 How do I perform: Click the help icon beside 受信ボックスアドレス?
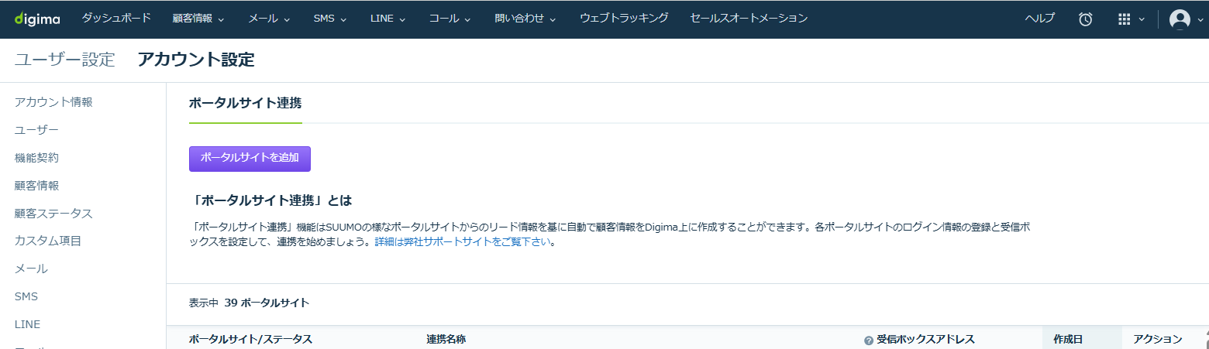[x=869, y=340]
